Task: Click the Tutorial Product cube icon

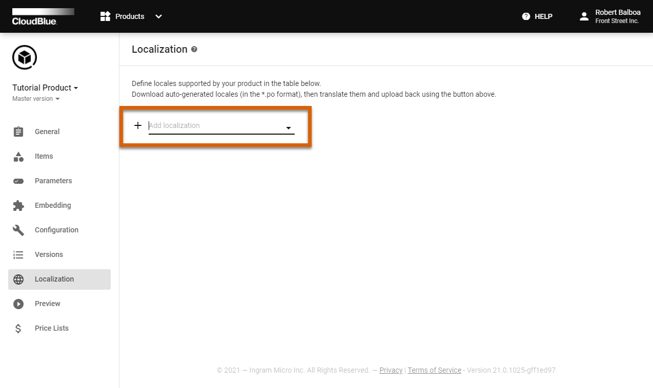Action: click(x=24, y=57)
